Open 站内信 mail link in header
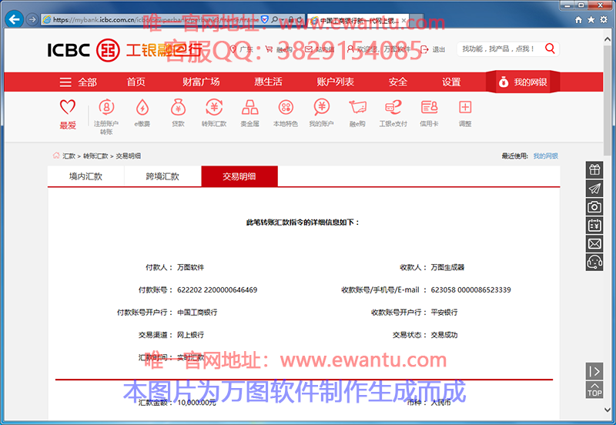616x425 pixels. (x=320, y=49)
